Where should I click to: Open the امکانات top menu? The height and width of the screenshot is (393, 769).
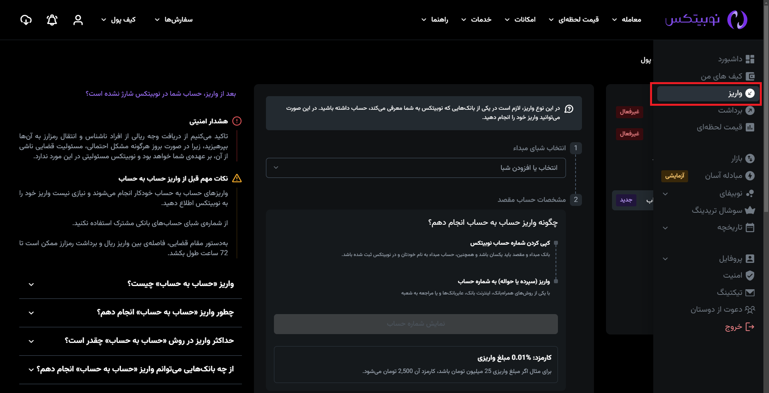[x=520, y=19]
